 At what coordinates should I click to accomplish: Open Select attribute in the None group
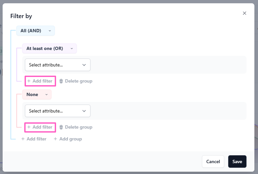click(x=58, y=111)
